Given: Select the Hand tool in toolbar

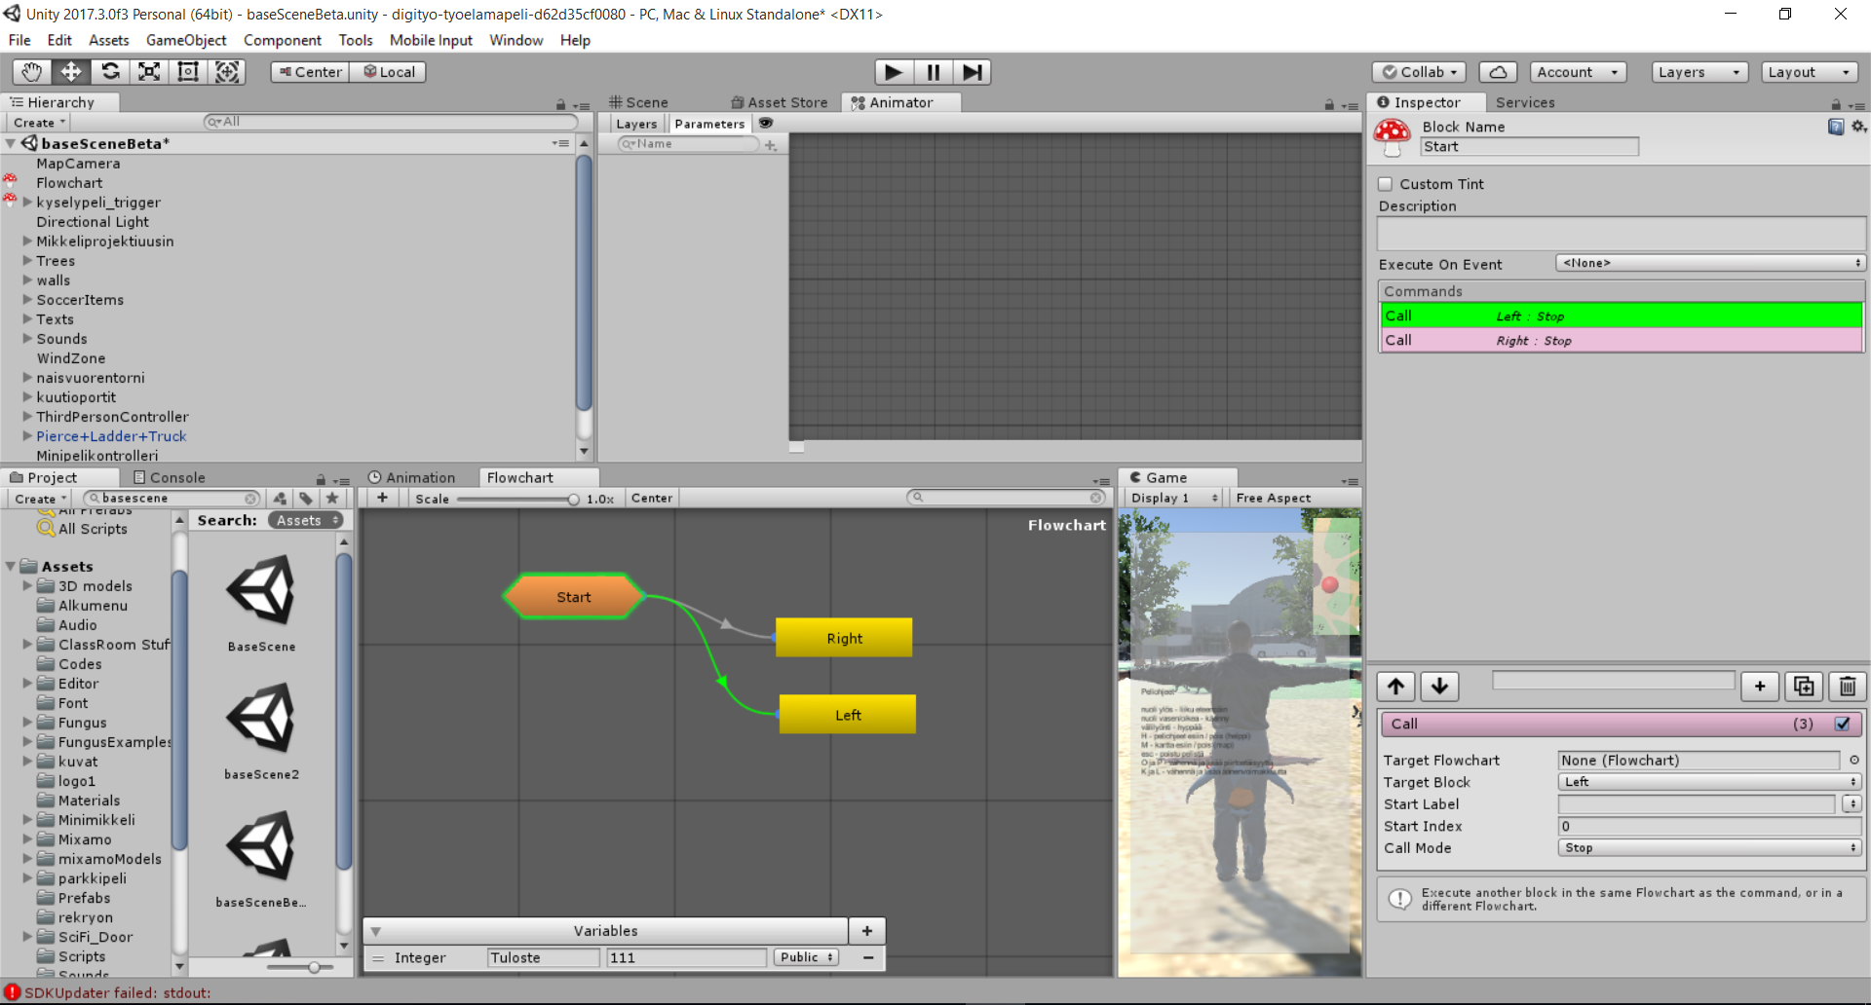Looking at the screenshot, I should pos(31,72).
